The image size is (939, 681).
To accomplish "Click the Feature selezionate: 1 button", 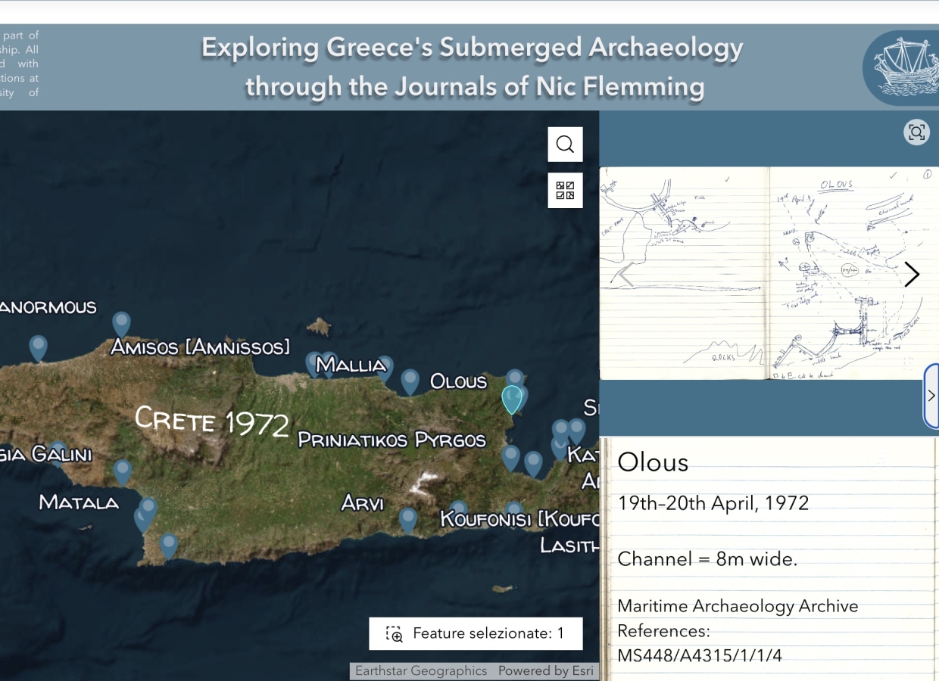I will coord(476,633).
